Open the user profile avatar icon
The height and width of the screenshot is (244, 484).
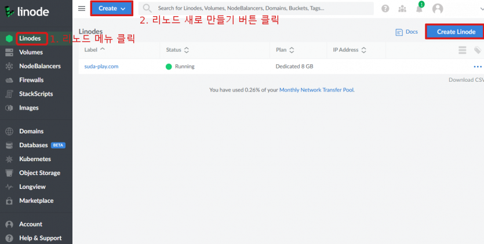[x=438, y=9]
